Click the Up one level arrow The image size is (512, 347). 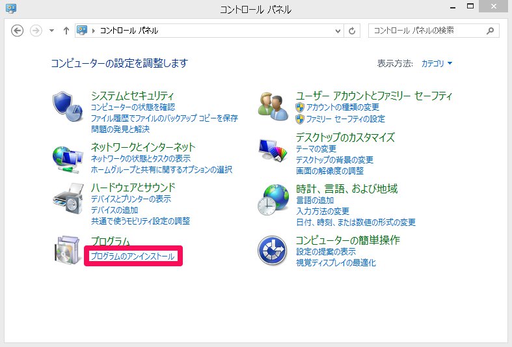pyautogui.click(x=66, y=31)
